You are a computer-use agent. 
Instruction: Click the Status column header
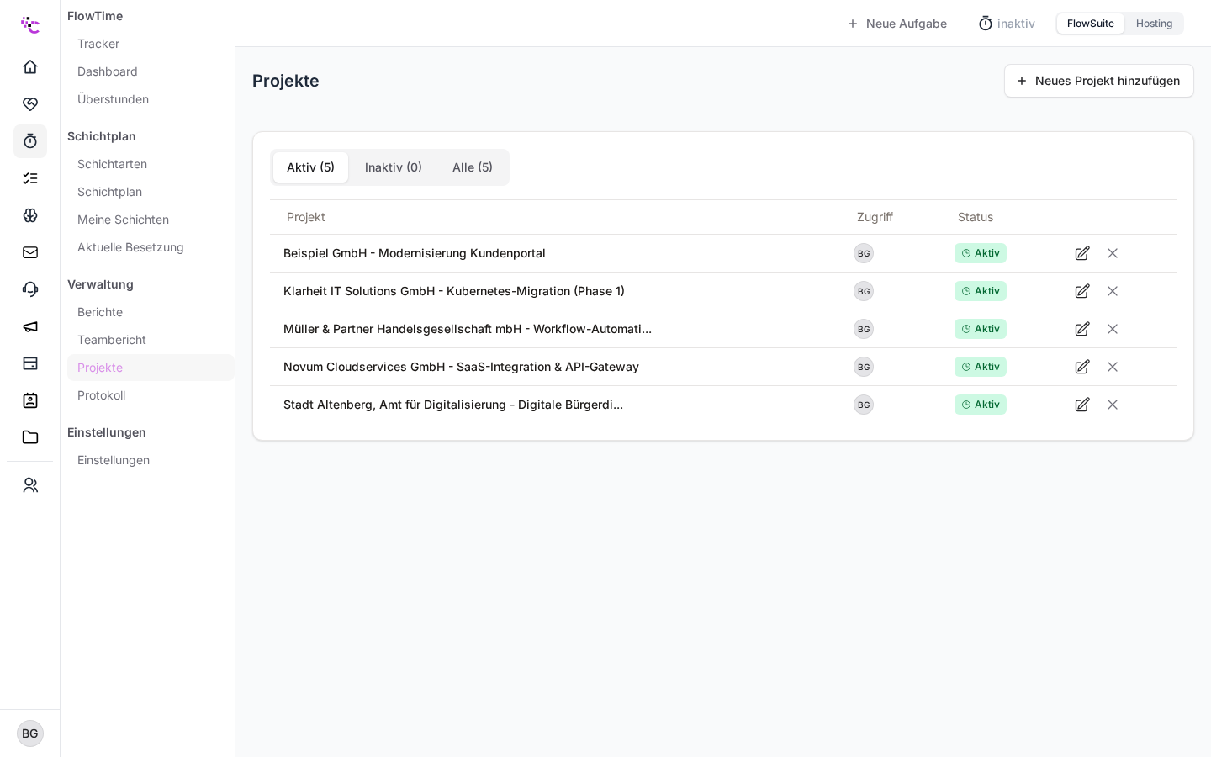976,217
